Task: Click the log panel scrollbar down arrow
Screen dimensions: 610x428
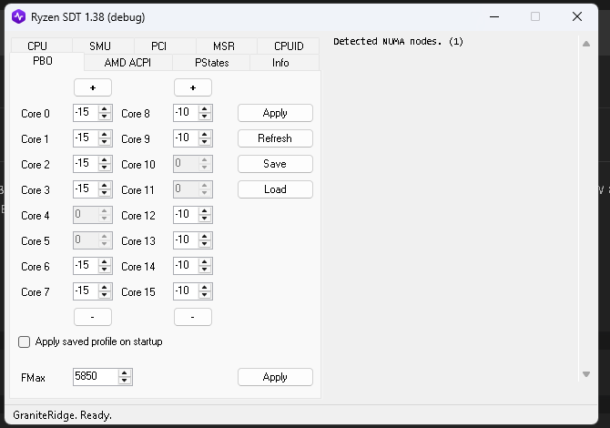Action: (586, 374)
